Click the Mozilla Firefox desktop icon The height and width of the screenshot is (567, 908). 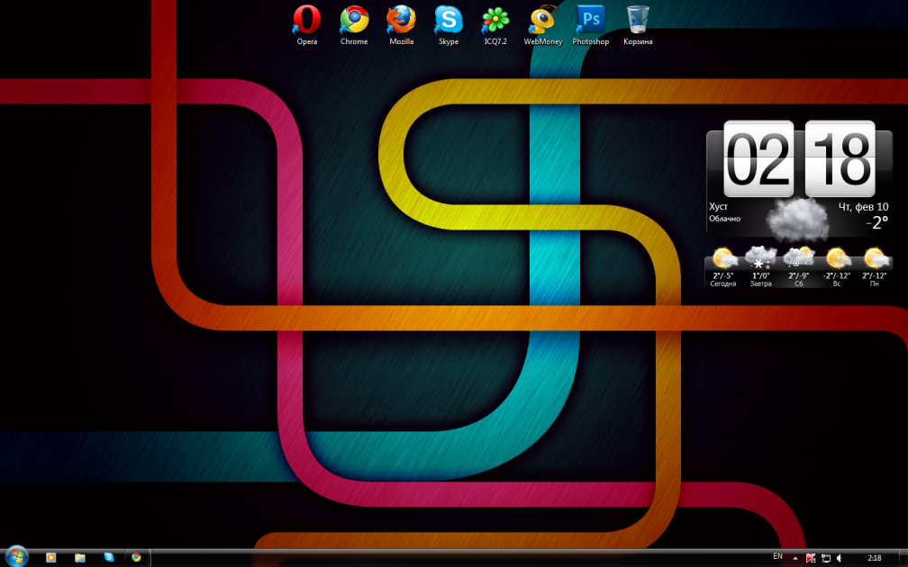coord(401,20)
